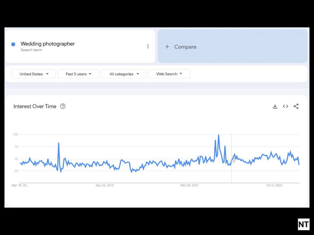Click the Sep 22, 2019 axis label
This screenshot has height=235, width=314.
click(x=105, y=185)
